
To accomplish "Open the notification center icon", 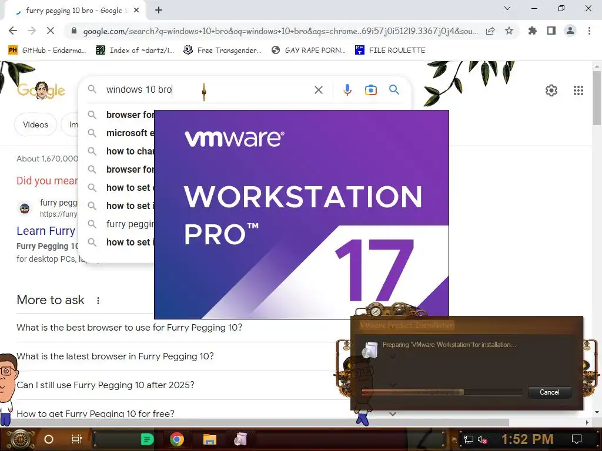I will (x=577, y=439).
